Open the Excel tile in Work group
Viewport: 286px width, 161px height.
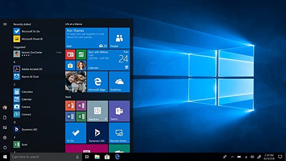[81, 116]
